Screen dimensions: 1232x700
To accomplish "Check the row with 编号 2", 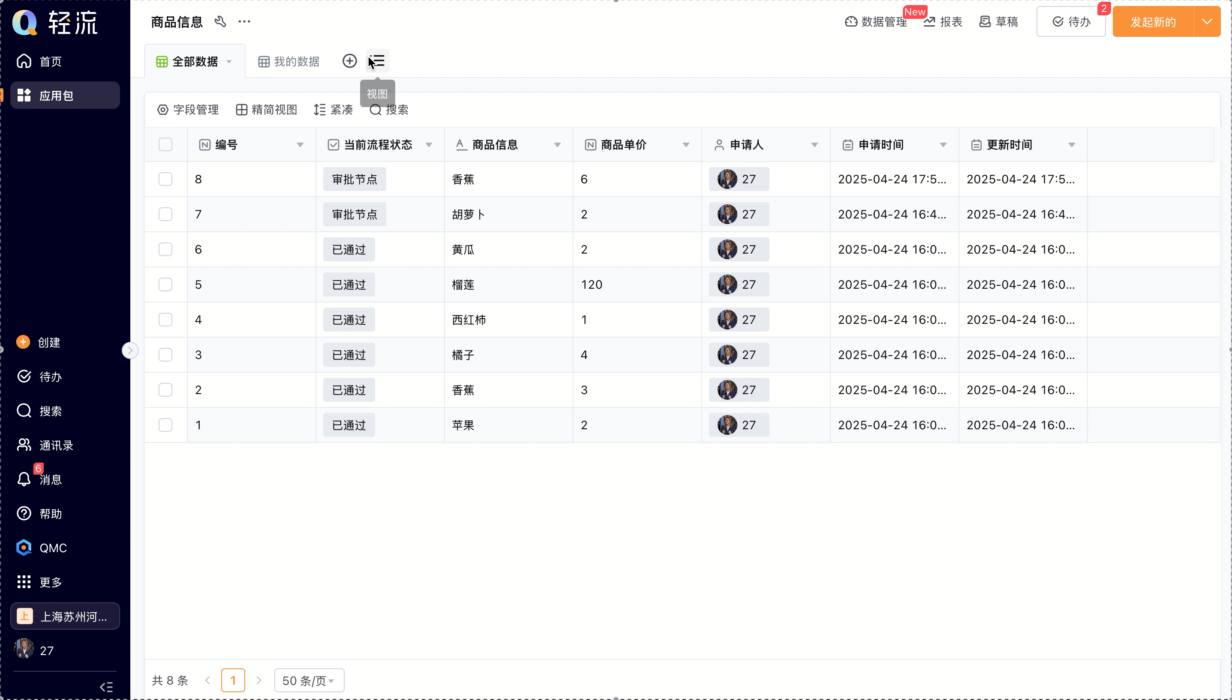I will point(165,389).
